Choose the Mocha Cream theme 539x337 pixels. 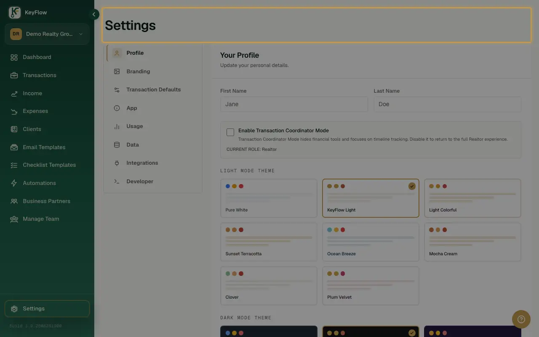tap(472, 242)
